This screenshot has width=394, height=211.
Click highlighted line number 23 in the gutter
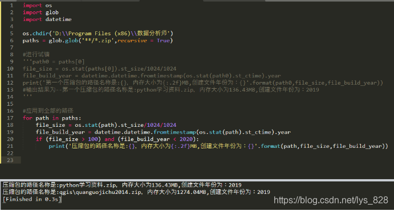coord(10,160)
